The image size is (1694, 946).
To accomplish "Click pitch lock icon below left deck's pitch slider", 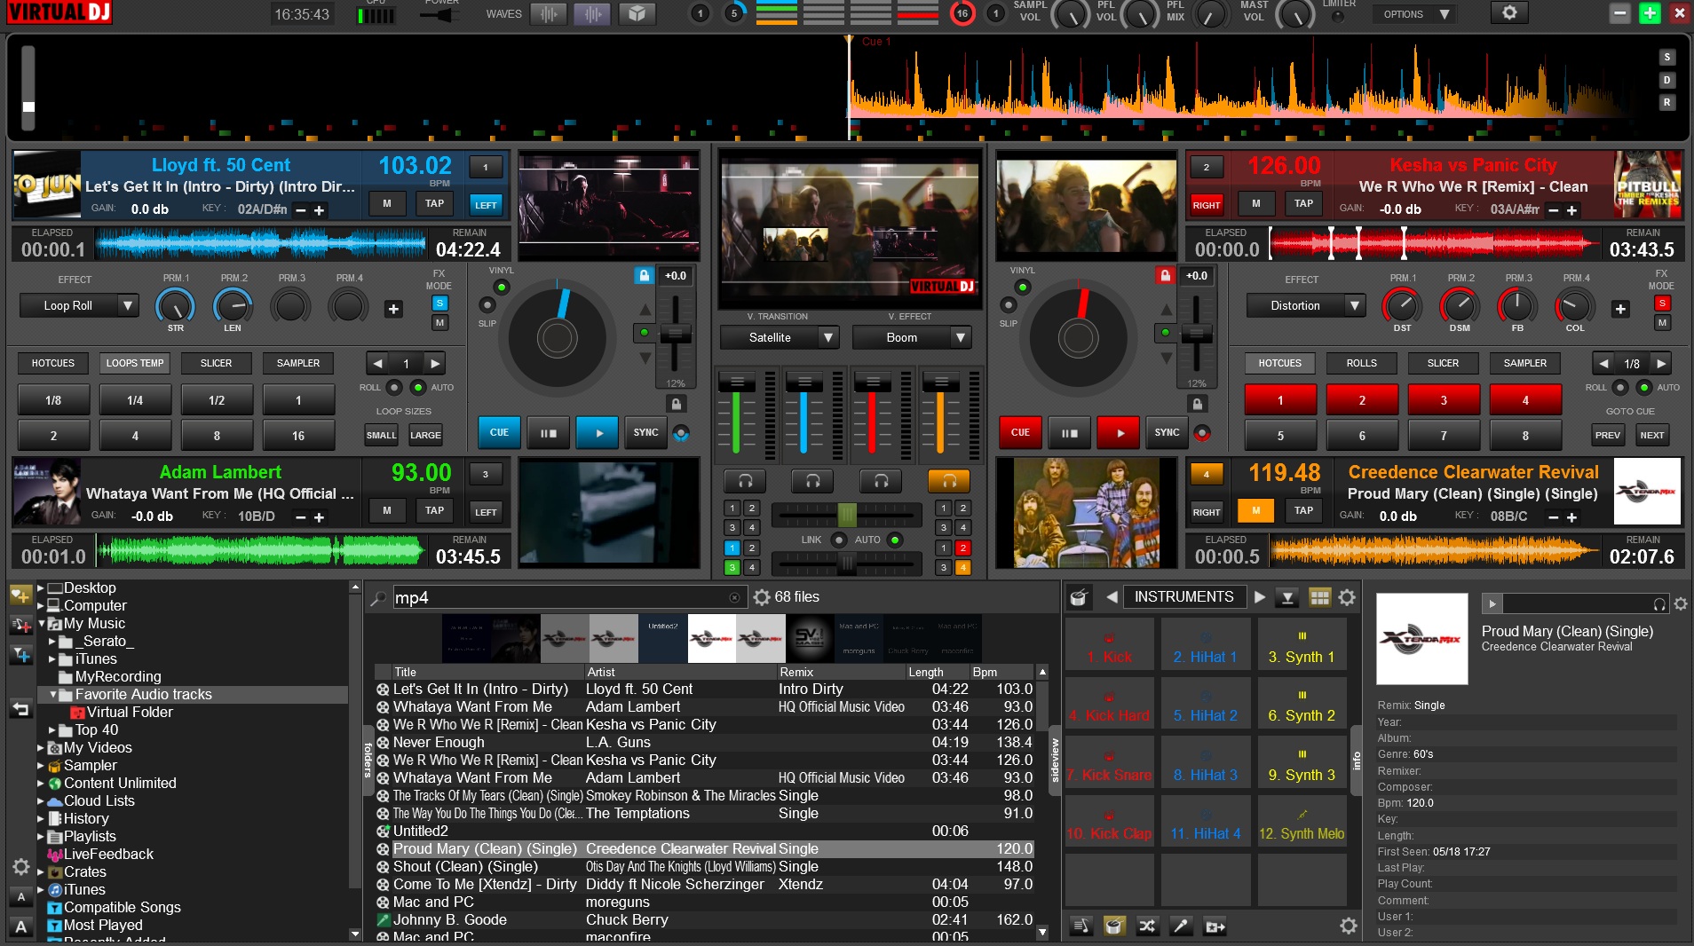I will [677, 404].
